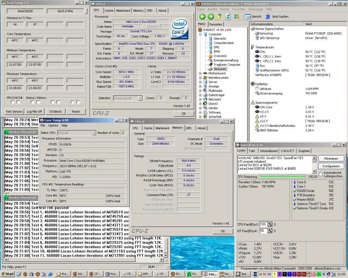Expand the Motherboard tree node
The height and width of the screenshot is (278, 348).
(200, 73)
